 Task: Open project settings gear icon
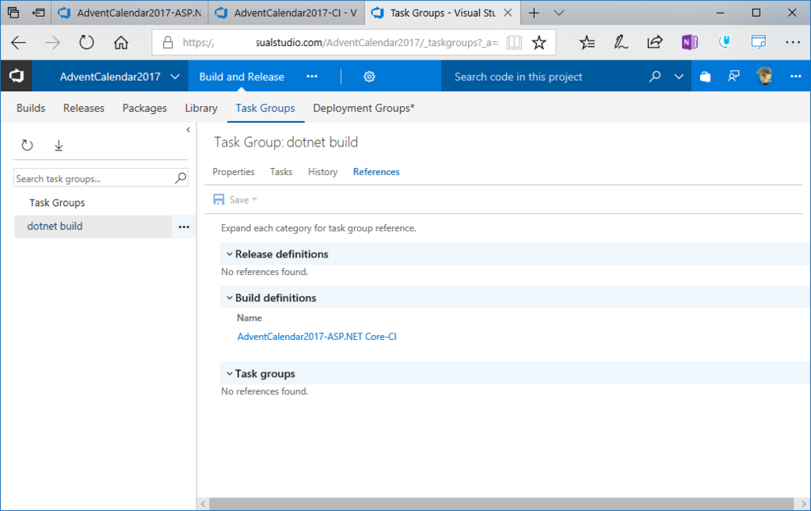tap(369, 77)
